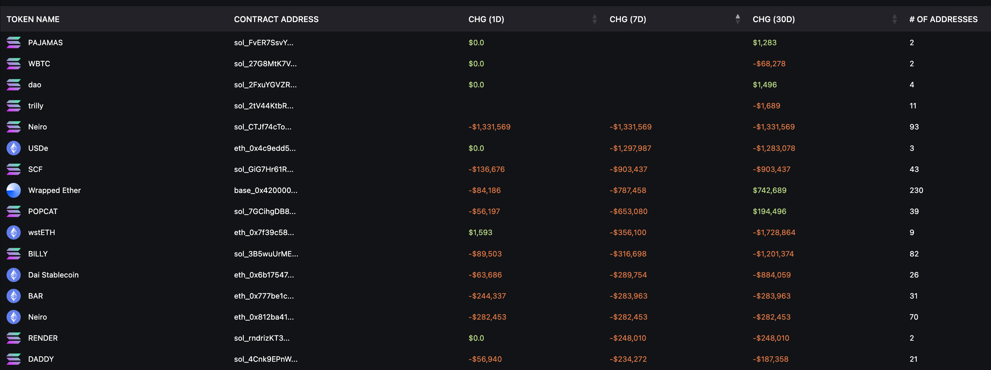Click the CHG (1D) column header label
991x370 pixels.
click(486, 19)
